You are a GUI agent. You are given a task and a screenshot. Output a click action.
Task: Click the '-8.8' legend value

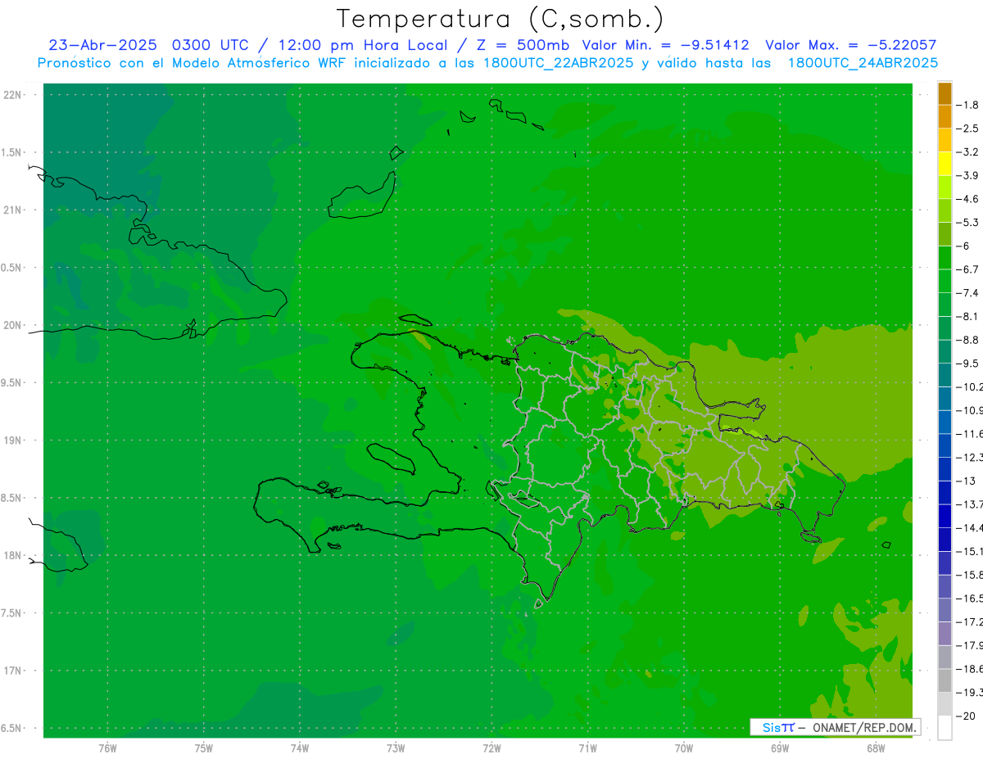(967, 340)
